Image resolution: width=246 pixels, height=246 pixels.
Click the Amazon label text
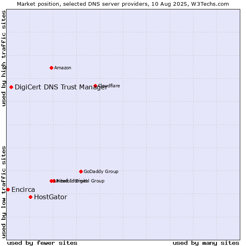(63, 68)
